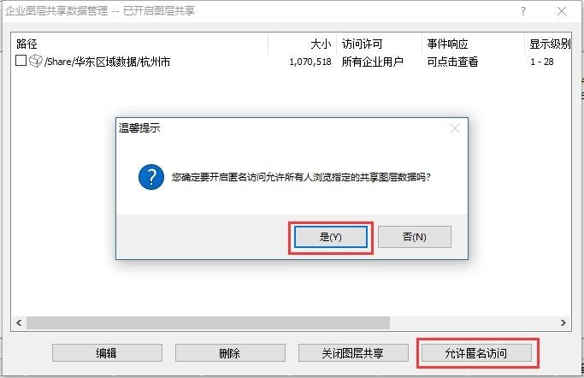This screenshot has height=378, width=584.
Task: Click the 删除 button
Action: pos(230,353)
